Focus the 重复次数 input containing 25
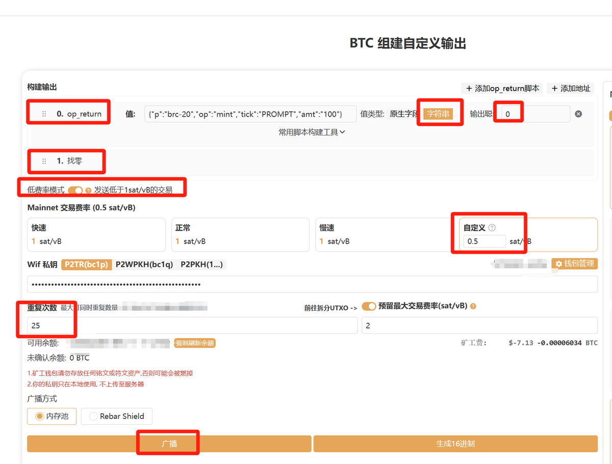Image resolution: width=612 pixels, height=464 pixels. tap(192, 325)
